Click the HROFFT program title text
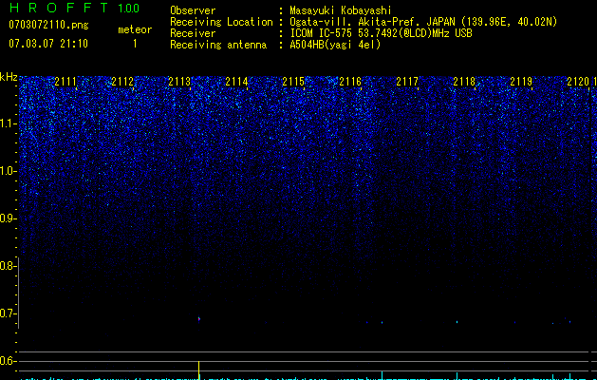 coord(59,8)
